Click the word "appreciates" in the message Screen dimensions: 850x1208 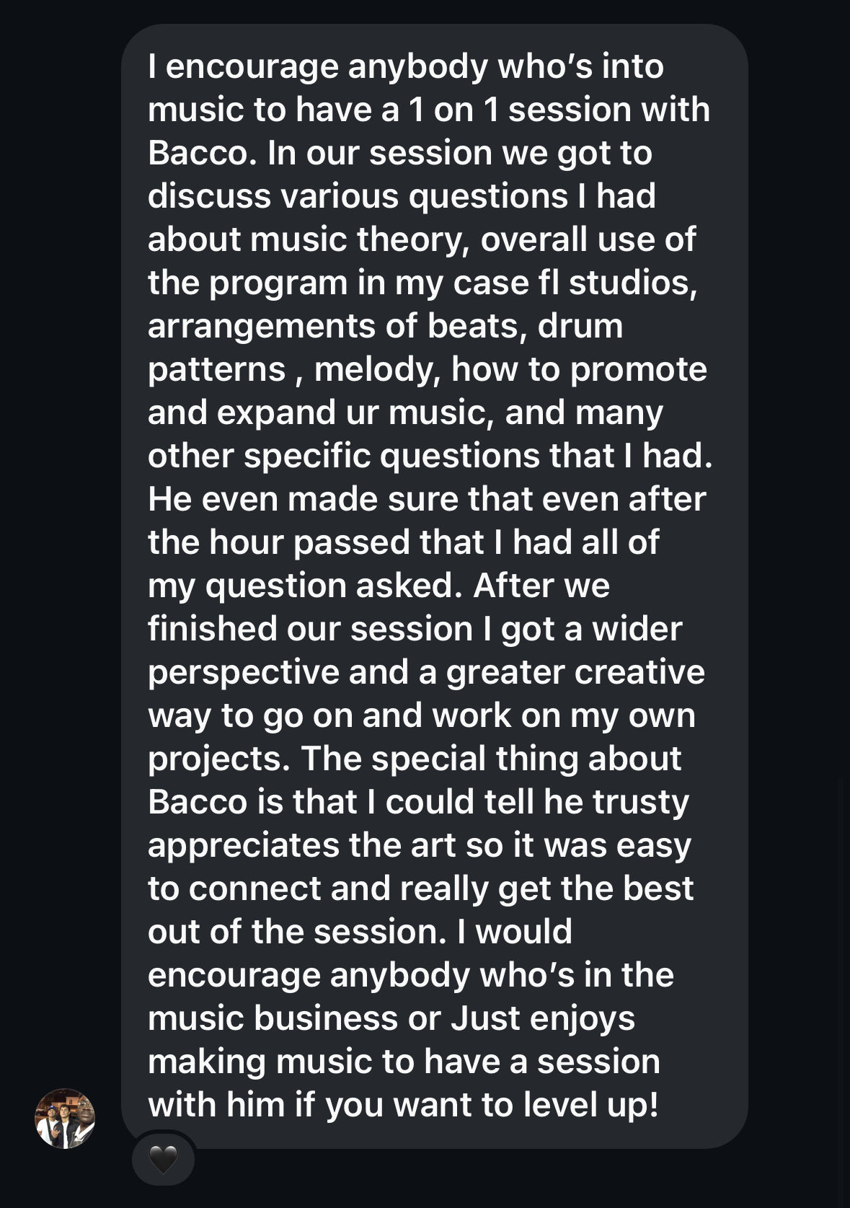(x=243, y=845)
